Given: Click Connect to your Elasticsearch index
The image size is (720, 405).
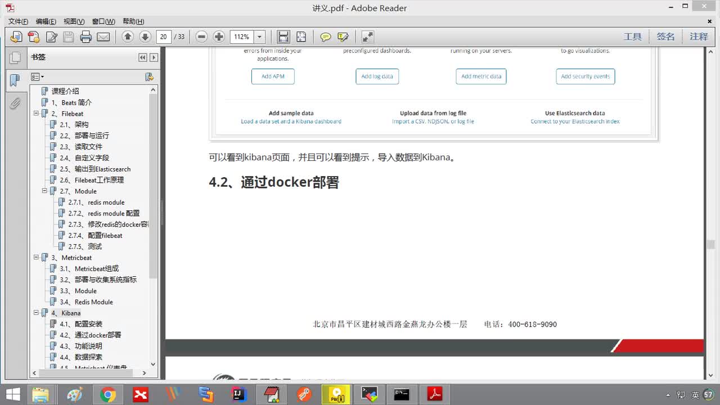Looking at the screenshot, I should [x=575, y=121].
